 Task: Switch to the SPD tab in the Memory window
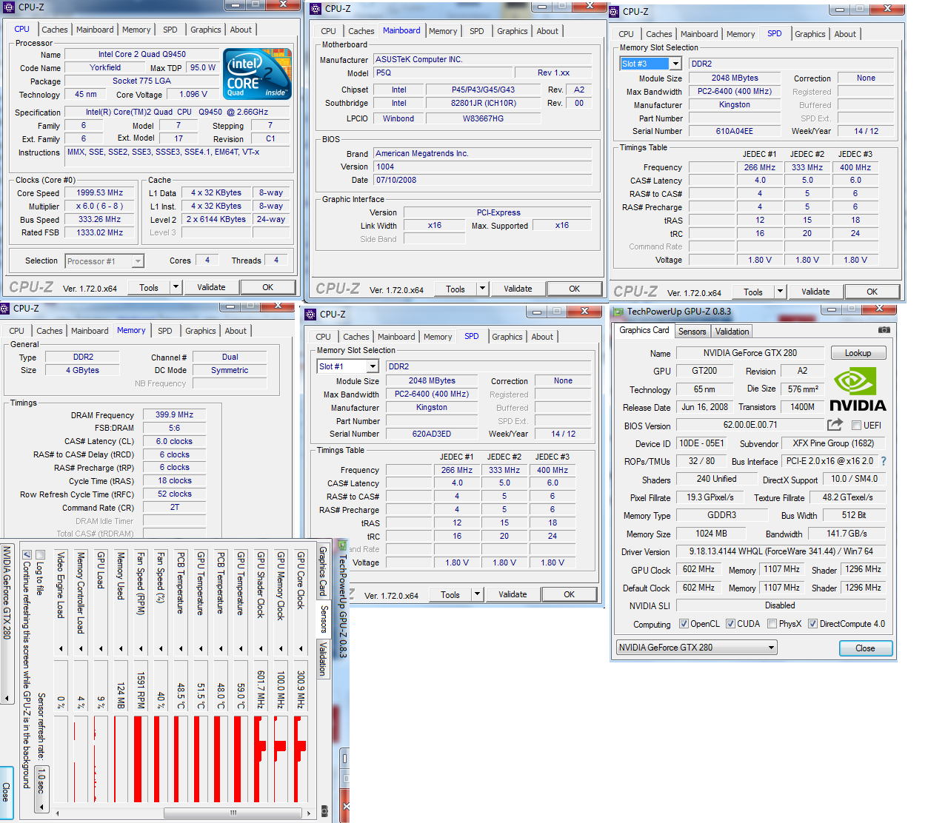[165, 331]
